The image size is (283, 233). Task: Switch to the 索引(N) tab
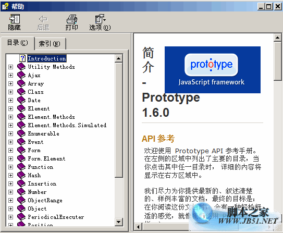(50, 43)
